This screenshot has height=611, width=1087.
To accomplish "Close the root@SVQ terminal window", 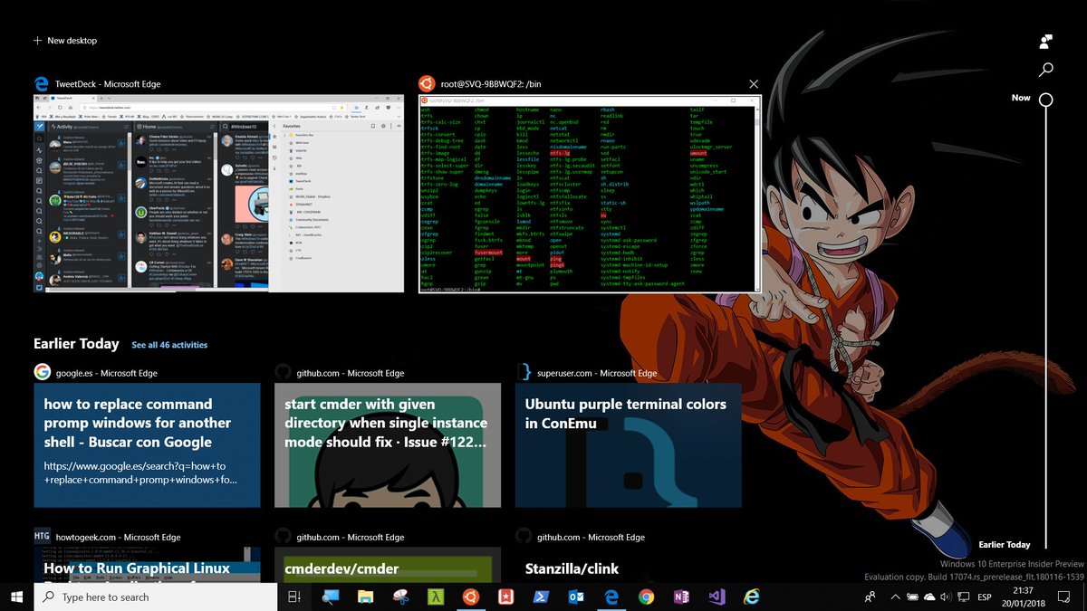I will (754, 84).
